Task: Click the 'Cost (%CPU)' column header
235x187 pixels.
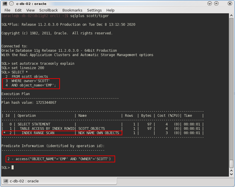Action: pos(168,116)
